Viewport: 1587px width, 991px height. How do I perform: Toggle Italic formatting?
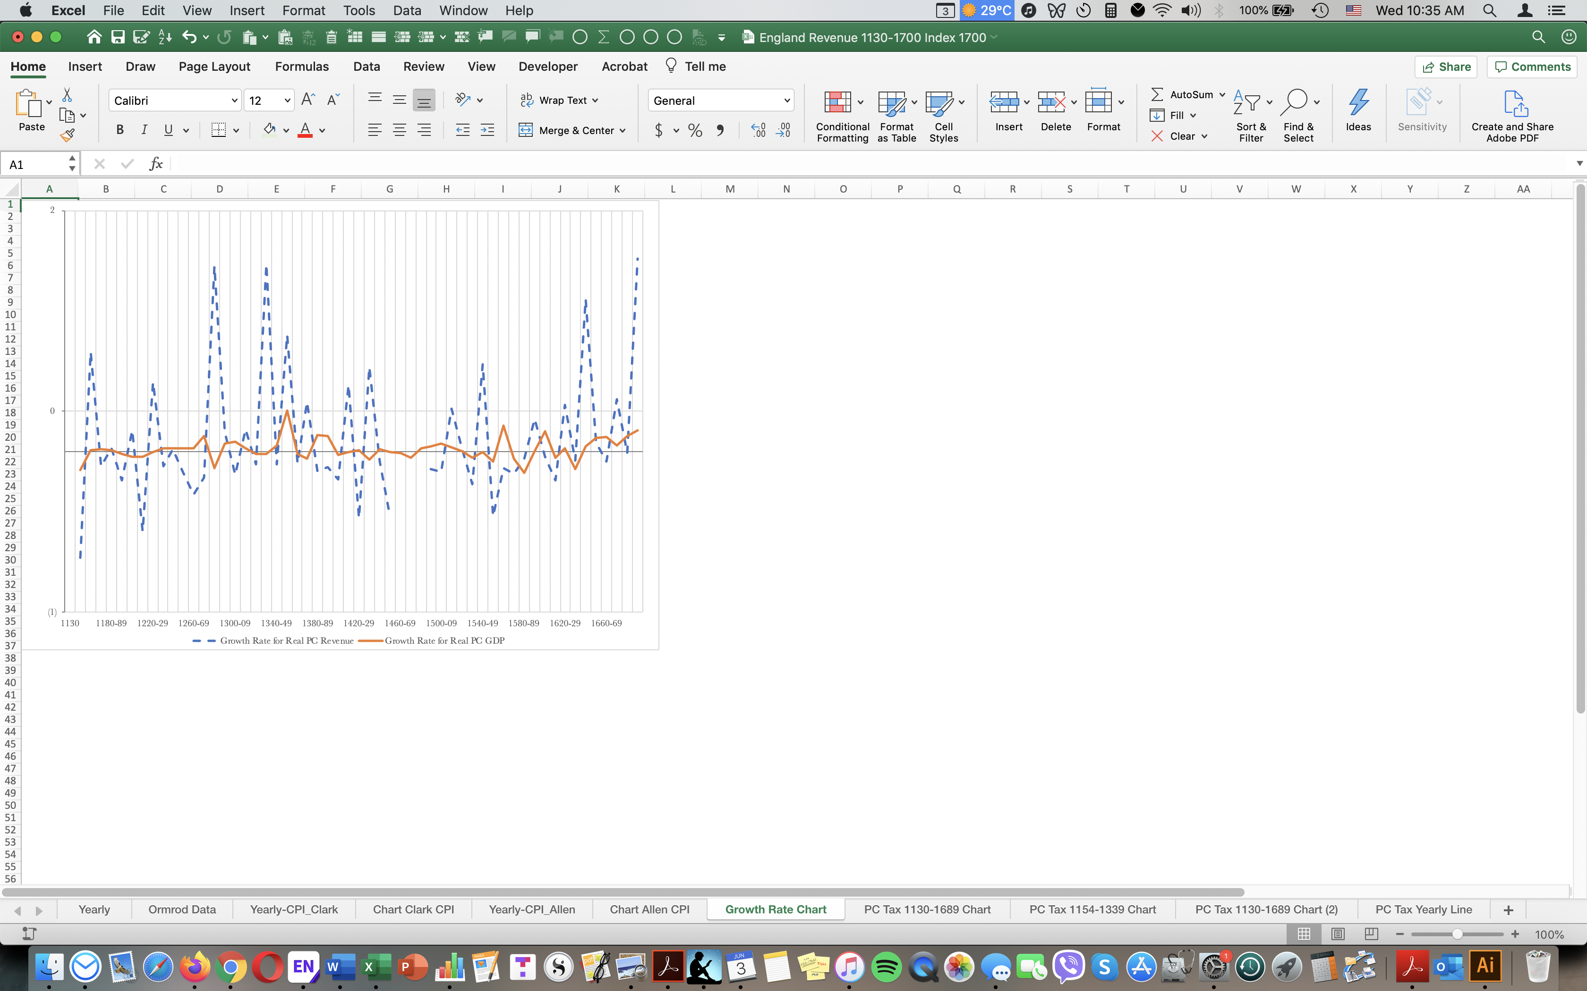(x=144, y=130)
